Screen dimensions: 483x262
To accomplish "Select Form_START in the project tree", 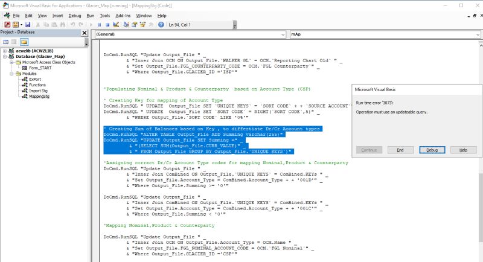I will 40,68.
